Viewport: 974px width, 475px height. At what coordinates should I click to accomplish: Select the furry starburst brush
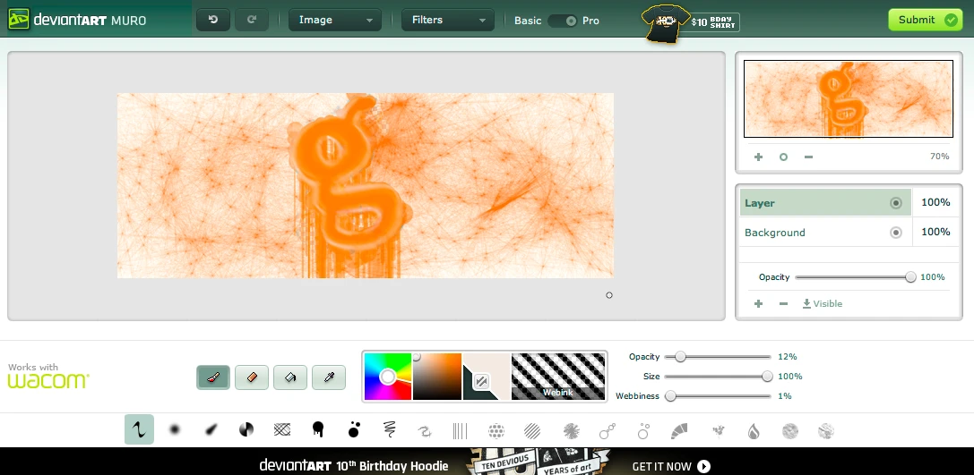tap(572, 430)
